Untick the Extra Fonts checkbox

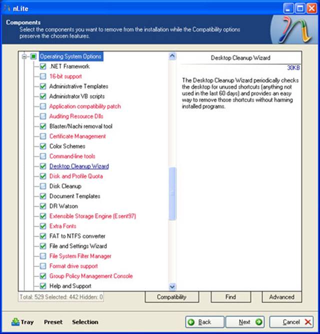[43, 226]
